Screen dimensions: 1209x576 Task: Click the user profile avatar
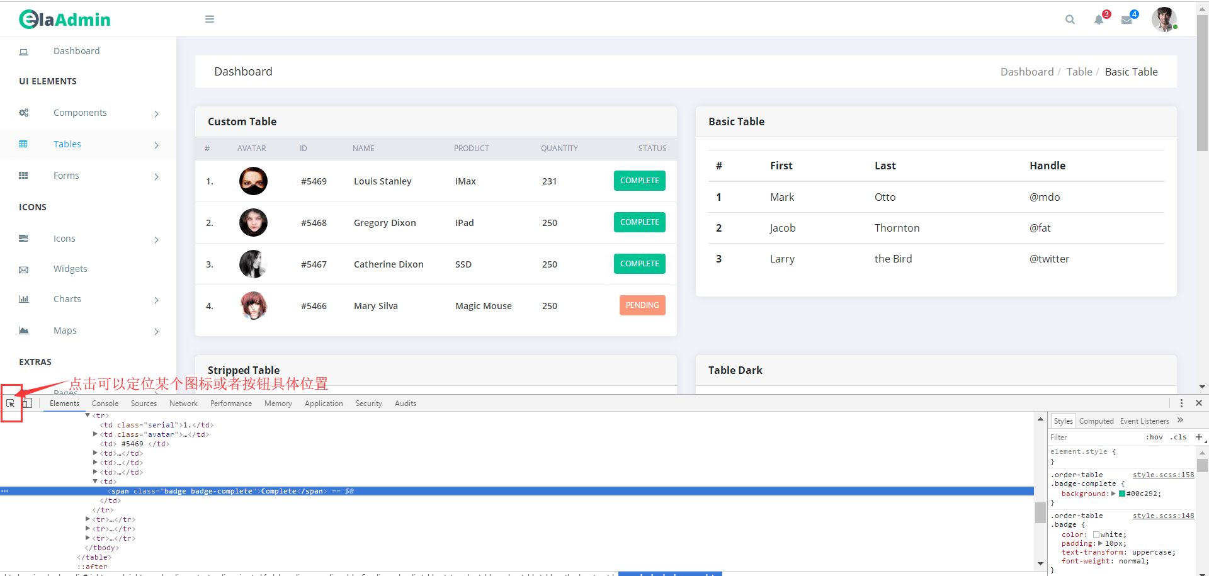[1164, 20]
